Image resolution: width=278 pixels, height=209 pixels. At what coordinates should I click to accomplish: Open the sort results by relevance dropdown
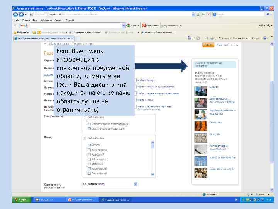[x=110, y=184]
